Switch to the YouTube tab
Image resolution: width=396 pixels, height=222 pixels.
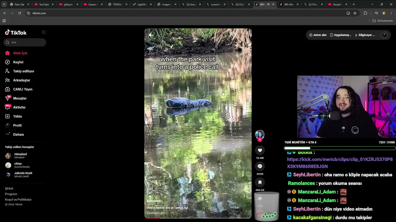44,4
